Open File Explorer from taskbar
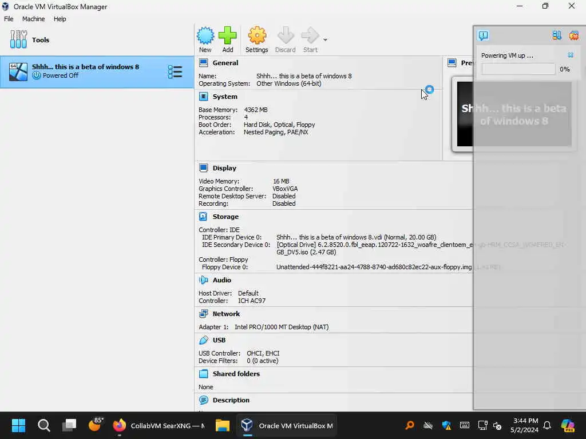Viewport: 586px width, 439px height. coord(223,425)
